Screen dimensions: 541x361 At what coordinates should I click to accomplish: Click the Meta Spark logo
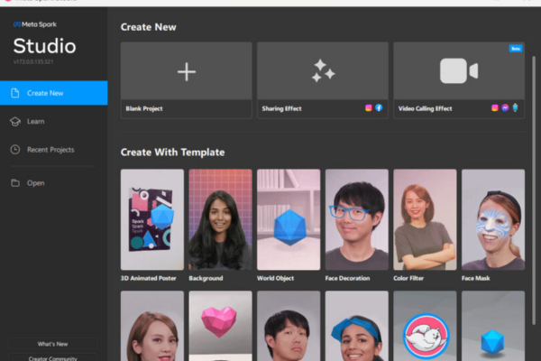tap(35, 24)
